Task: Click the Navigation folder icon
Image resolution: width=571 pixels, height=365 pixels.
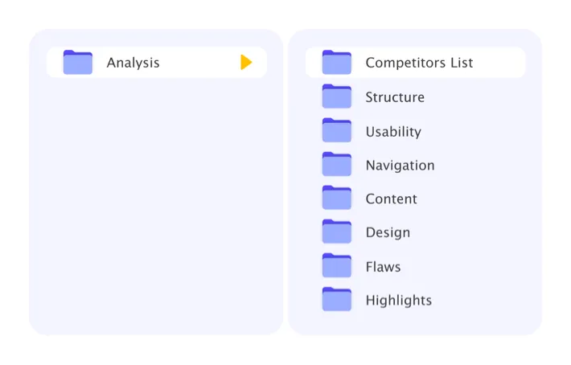Action: tap(337, 165)
